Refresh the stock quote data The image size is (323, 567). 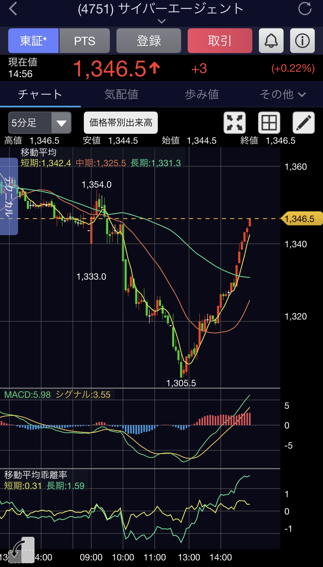tap(305, 9)
